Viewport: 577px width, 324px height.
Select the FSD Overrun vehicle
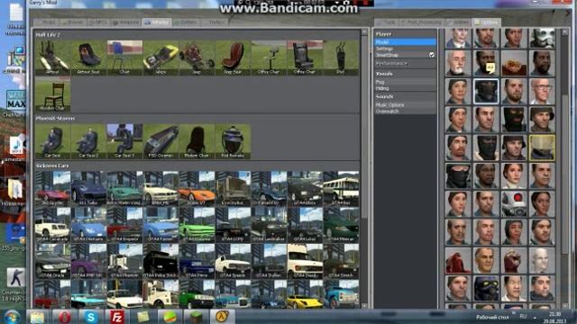tap(160, 141)
